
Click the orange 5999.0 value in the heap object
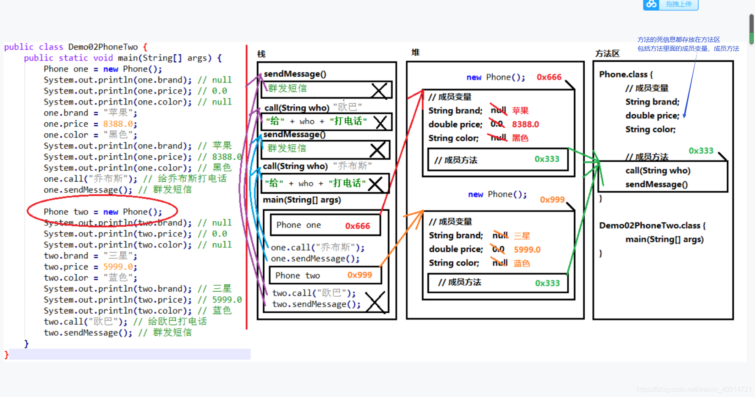pyautogui.click(x=527, y=250)
